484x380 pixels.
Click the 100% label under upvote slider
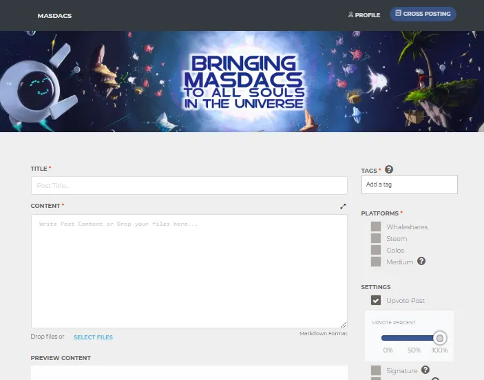coord(439,350)
